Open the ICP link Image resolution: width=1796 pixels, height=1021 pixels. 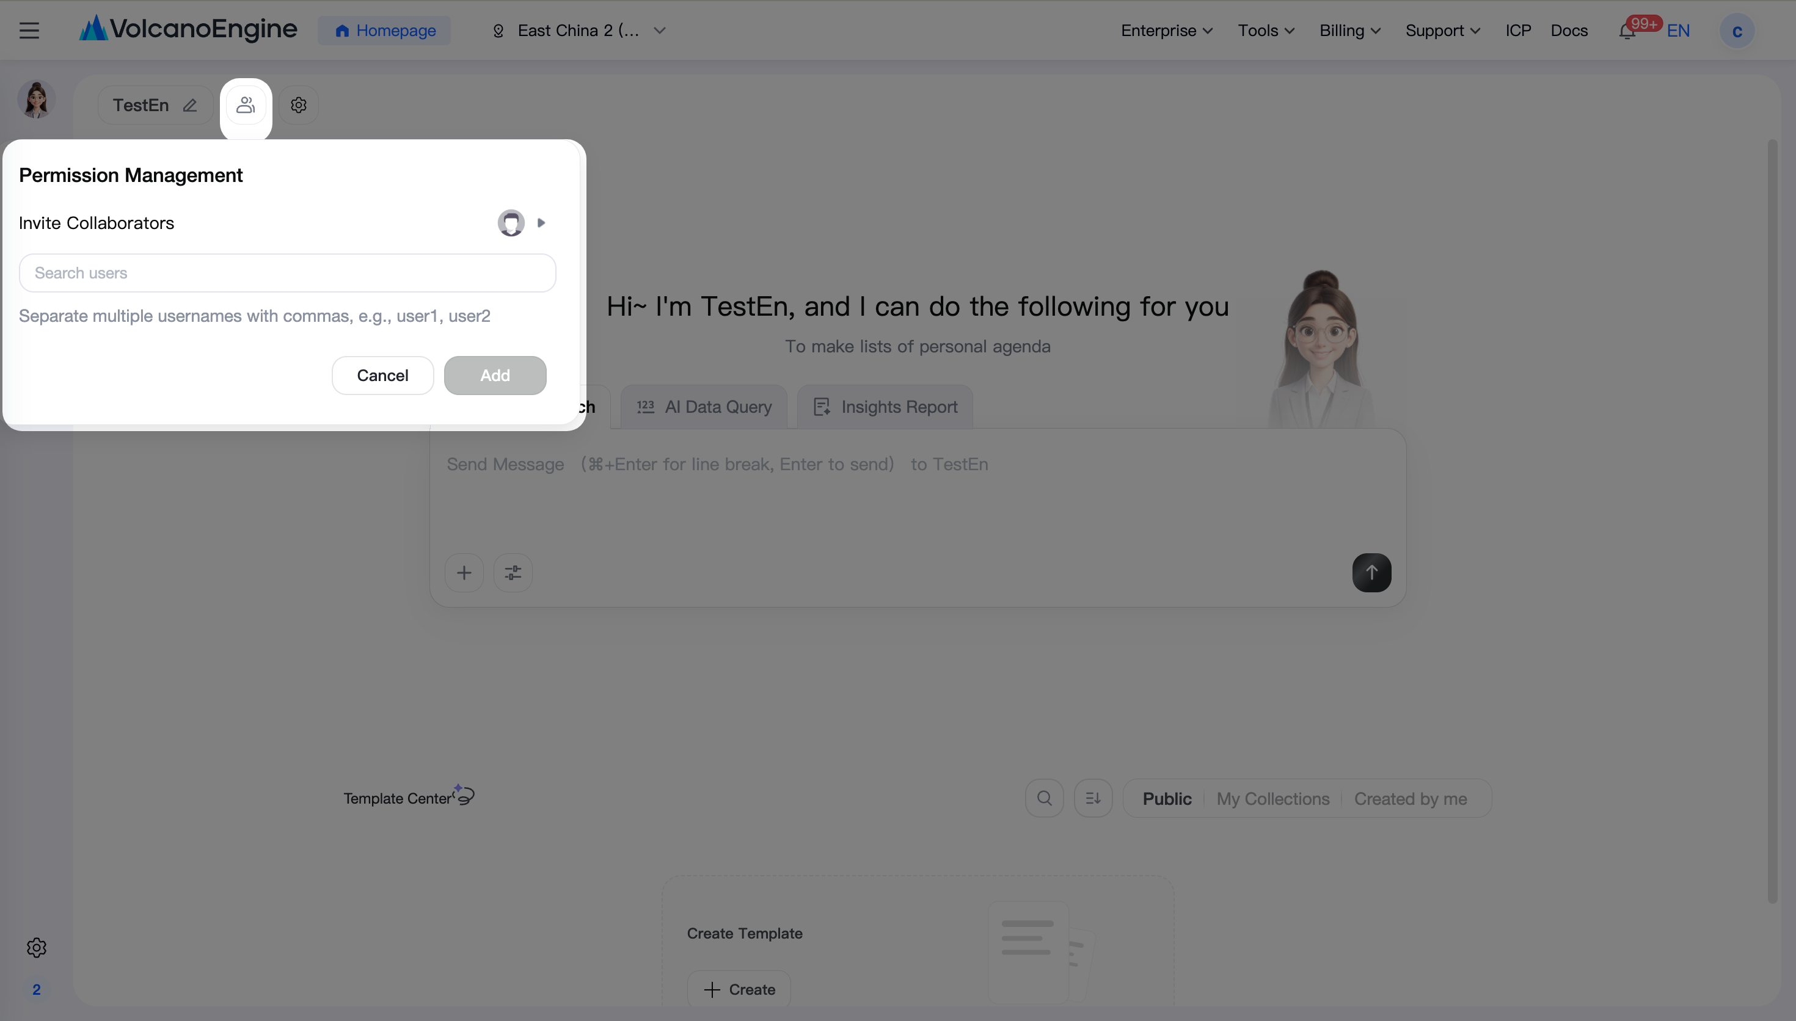[x=1517, y=31]
